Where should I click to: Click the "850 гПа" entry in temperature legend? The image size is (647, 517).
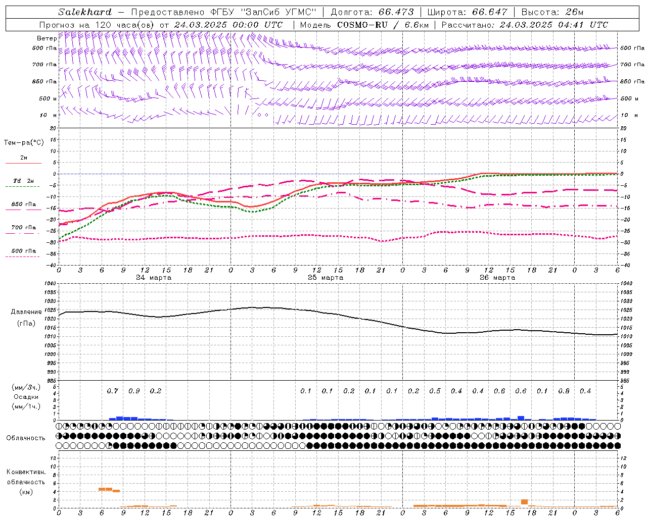(x=24, y=204)
